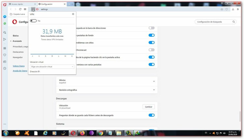Click the sidebar search icon

coord(5,32)
